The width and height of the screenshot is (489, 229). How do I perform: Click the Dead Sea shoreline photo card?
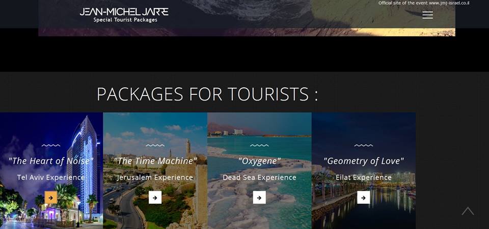[x=259, y=171]
